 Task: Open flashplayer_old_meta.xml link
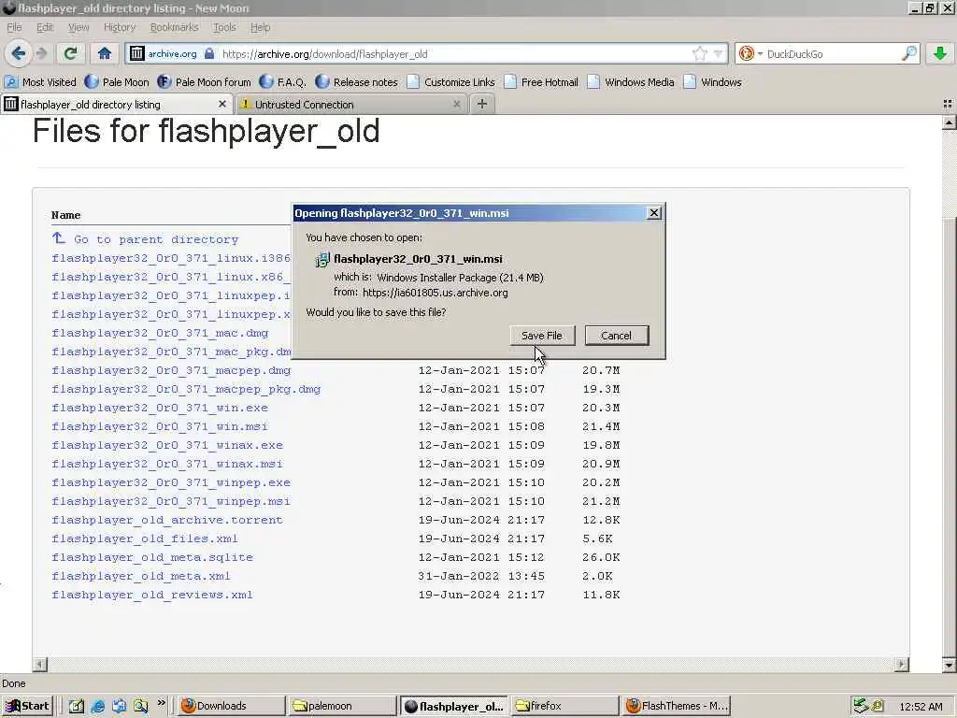click(x=141, y=576)
